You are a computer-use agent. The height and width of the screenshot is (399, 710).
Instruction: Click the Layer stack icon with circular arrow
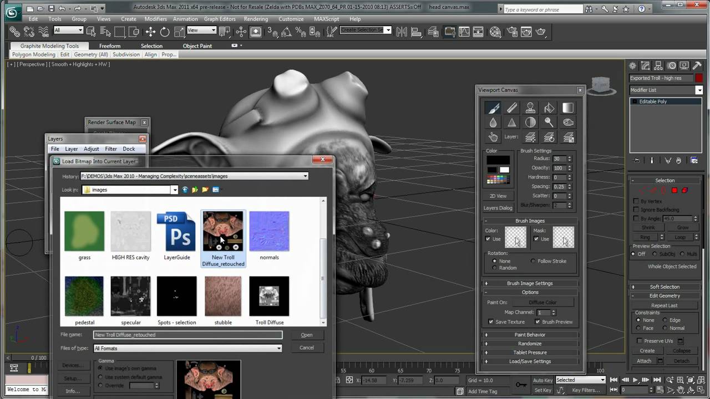[x=549, y=137]
